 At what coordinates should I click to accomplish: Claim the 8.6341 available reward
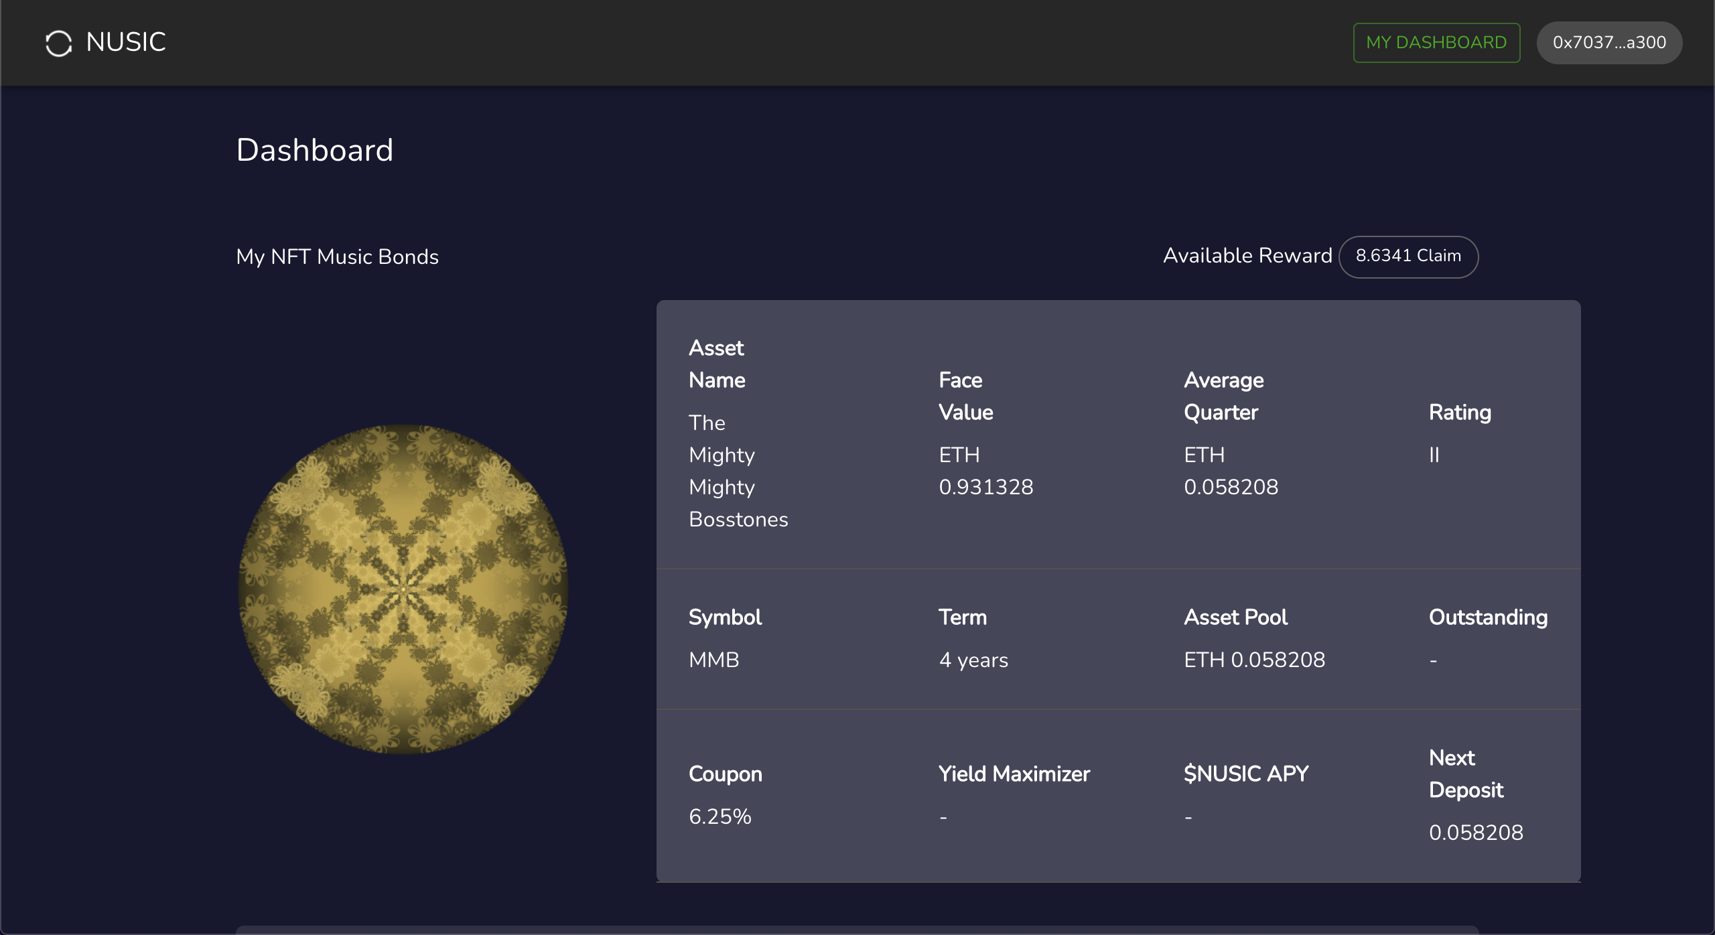[x=1408, y=256]
